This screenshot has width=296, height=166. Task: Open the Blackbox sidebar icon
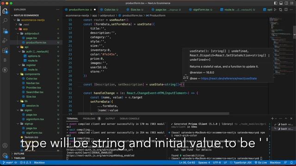click(x=5, y=60)
